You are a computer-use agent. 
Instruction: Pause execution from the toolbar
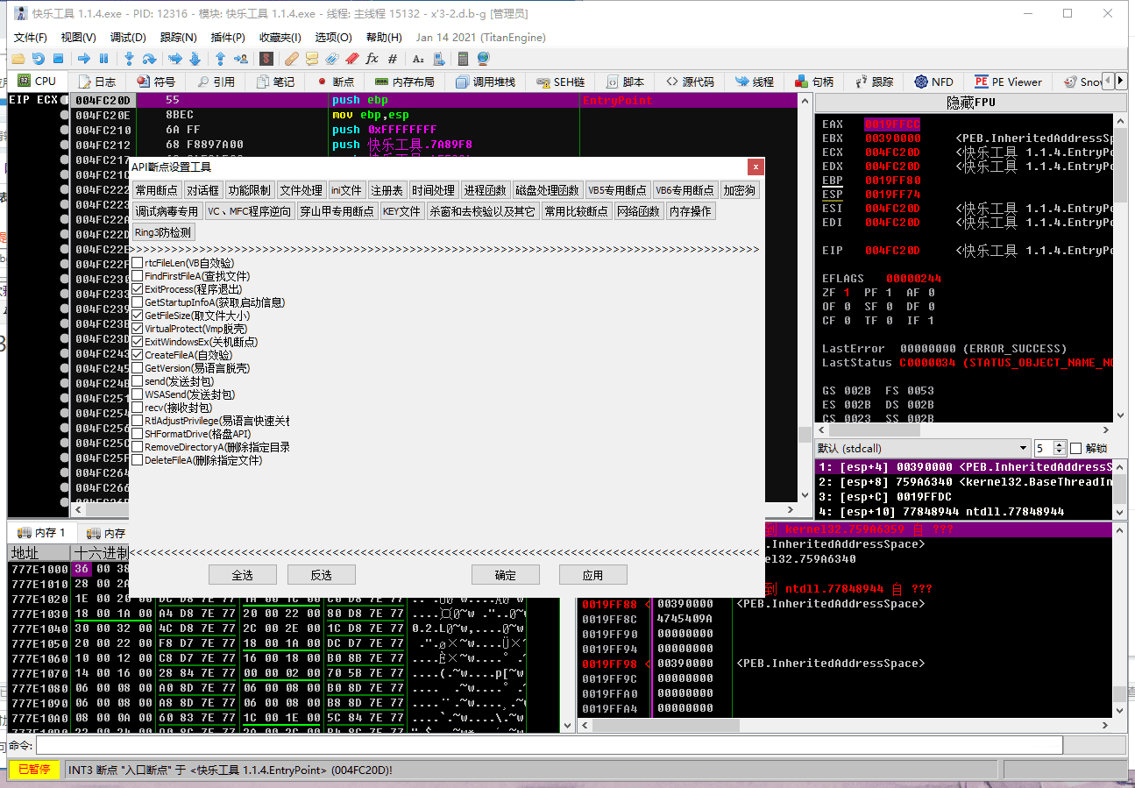click(x=104, y=59)
